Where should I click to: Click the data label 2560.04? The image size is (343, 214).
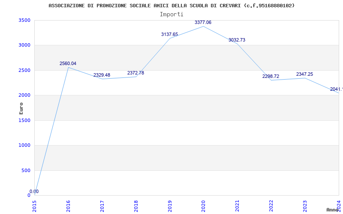68,63
